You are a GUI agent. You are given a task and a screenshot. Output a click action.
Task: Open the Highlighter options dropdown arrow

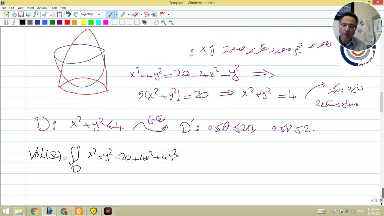click(129, 14)
